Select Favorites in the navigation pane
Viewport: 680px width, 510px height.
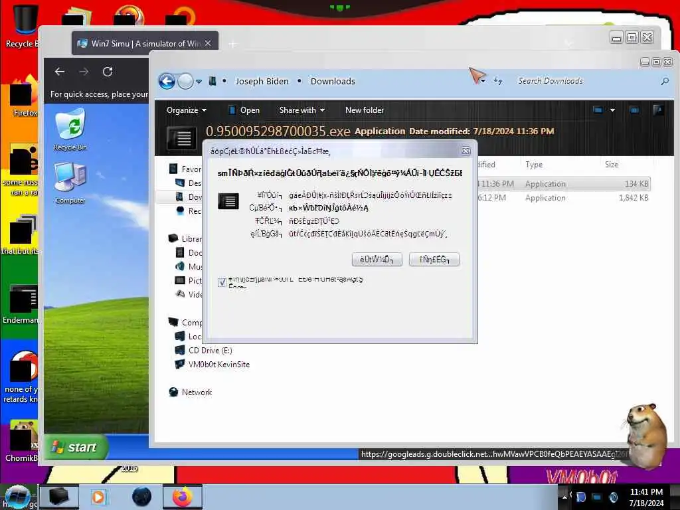coord(186,169)
